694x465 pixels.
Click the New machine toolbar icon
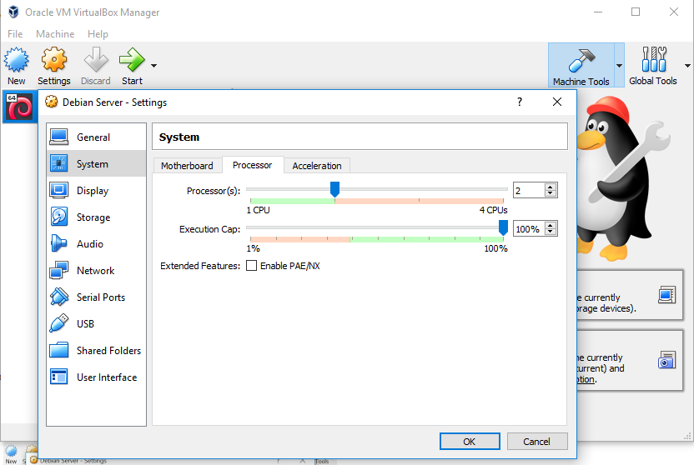(x=17, y=66)
